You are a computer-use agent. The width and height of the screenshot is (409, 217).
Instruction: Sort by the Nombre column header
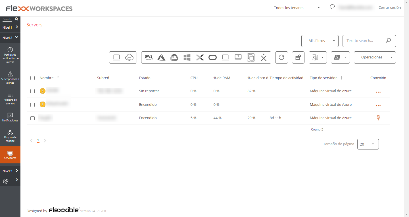pyautogui.click(x=47, y=78)
